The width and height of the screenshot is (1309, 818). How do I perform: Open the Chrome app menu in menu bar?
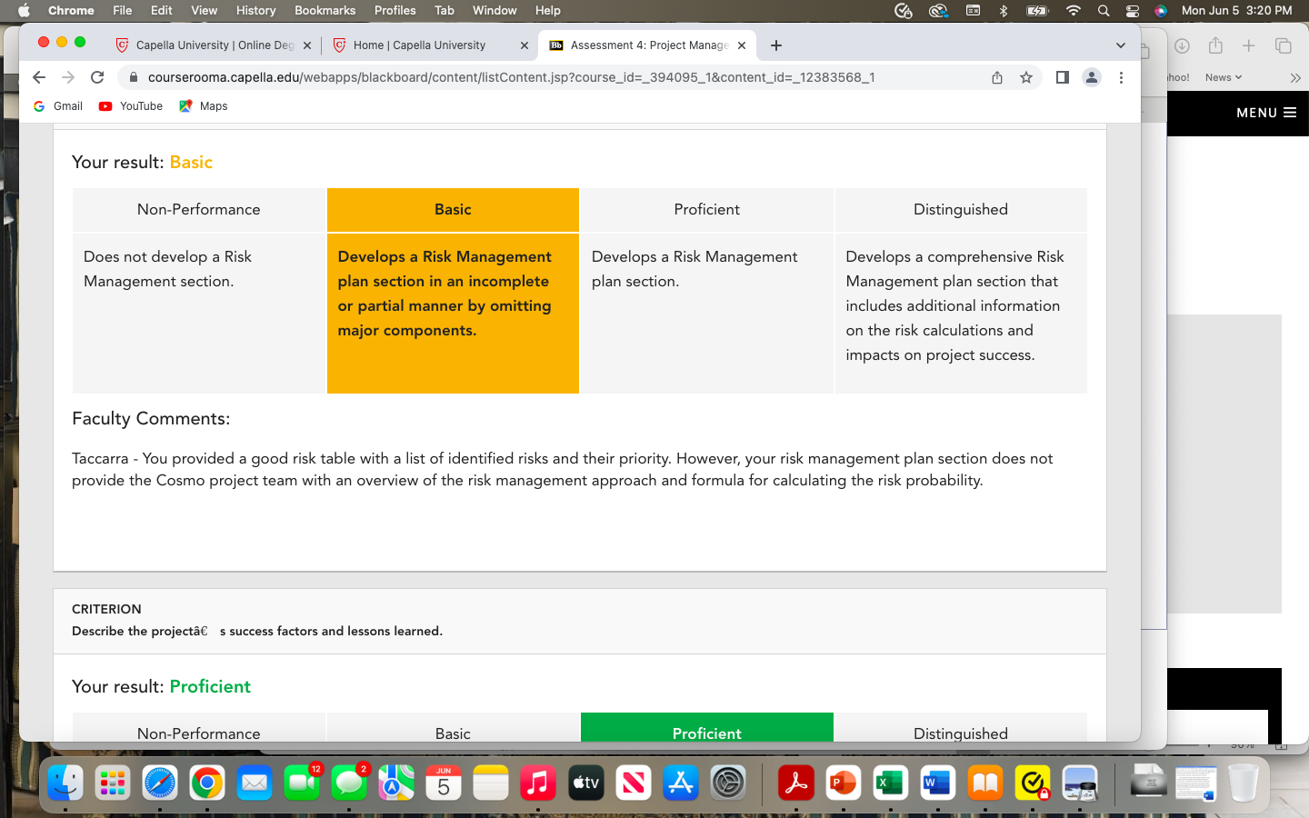[x=71, y=10]
